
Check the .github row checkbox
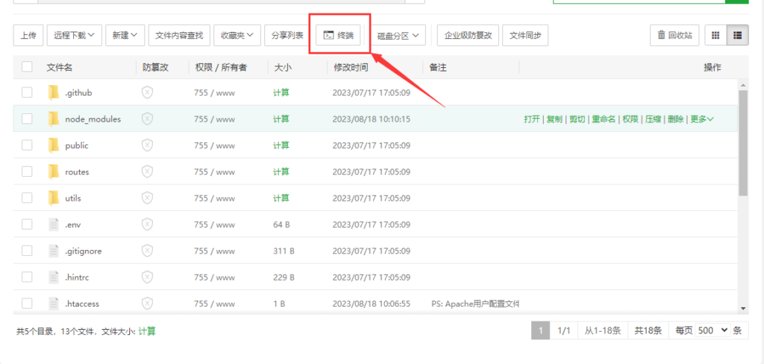pos(27,92)
